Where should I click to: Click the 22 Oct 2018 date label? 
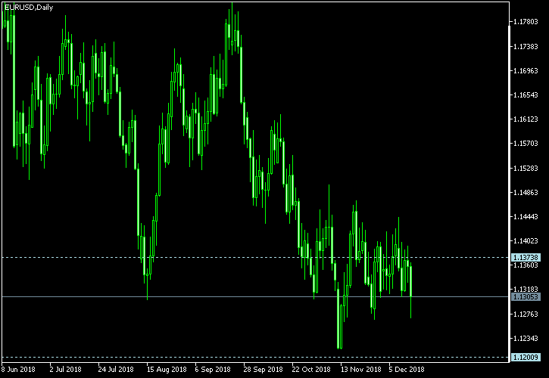[x=311, y=369]
